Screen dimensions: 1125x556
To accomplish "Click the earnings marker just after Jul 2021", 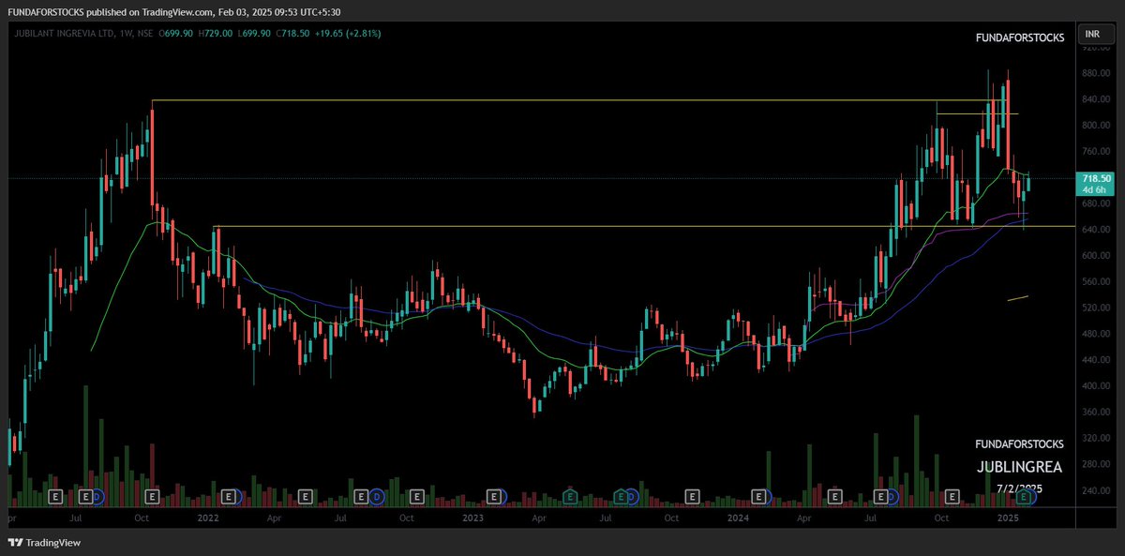I will (x=85, y=495).
